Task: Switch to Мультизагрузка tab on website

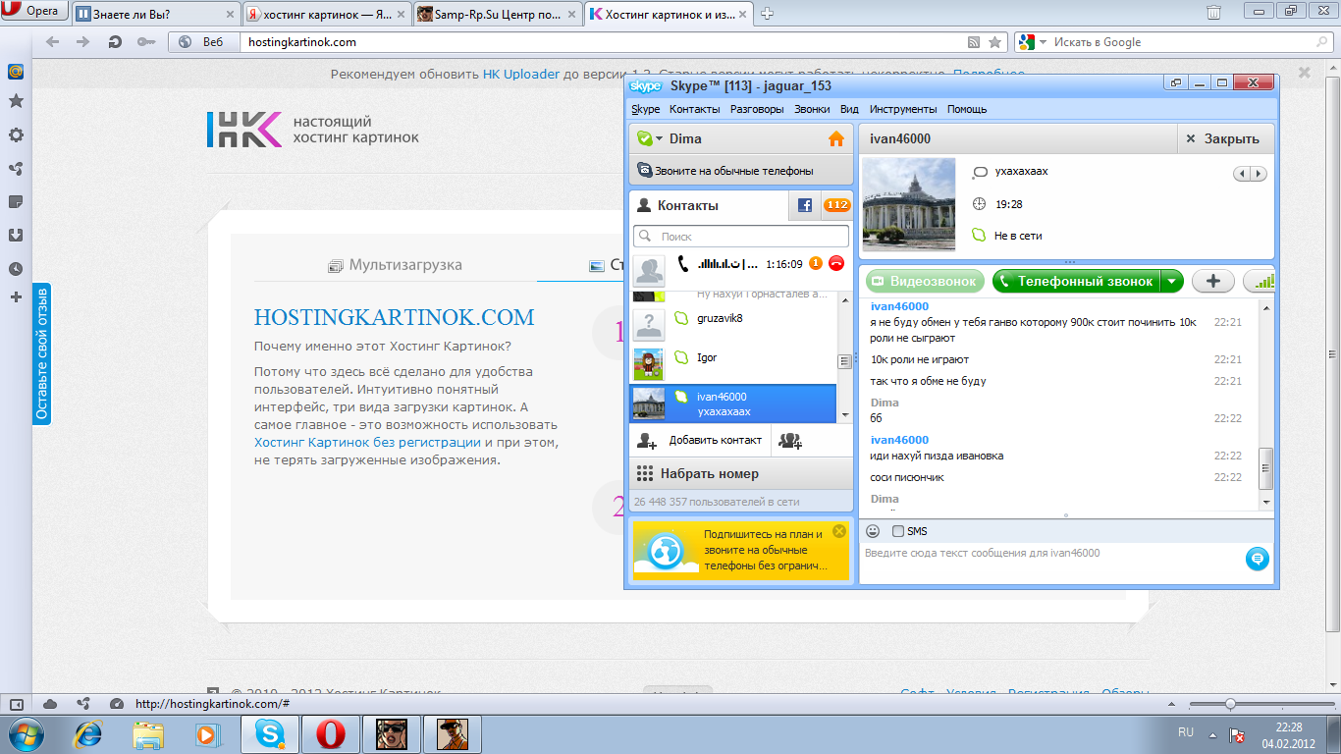Action: [396, 265]
